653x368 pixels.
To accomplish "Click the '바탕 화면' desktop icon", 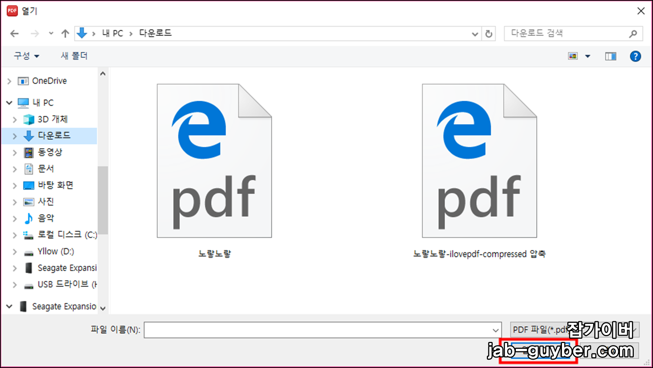I will [29, 185].
